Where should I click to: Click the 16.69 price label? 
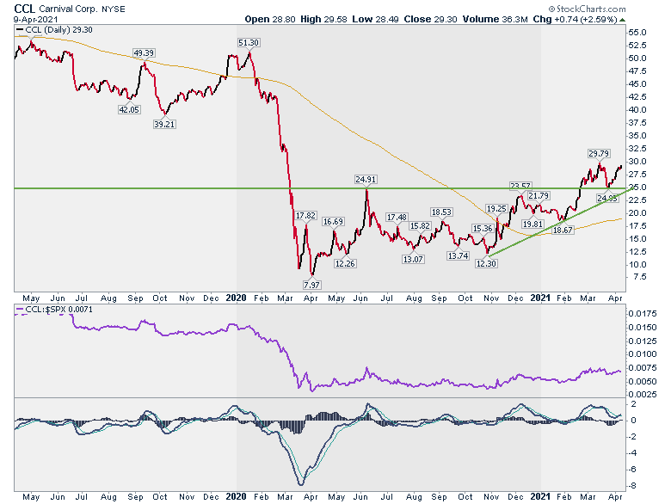pos(333,222)
